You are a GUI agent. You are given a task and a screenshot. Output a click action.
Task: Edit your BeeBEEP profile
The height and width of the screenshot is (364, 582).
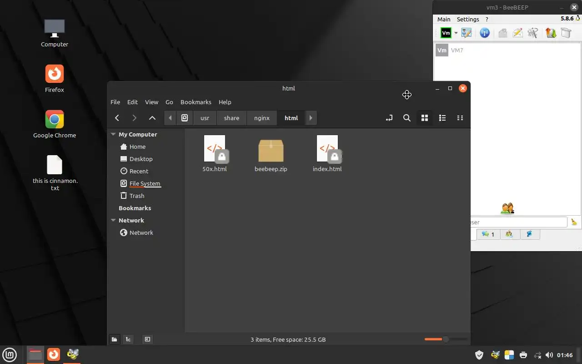(x=467, y=33)
